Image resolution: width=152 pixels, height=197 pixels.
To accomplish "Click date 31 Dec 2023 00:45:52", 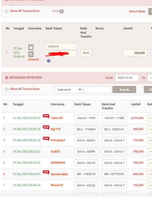I will pyautogui.click(x=27, y=163).
